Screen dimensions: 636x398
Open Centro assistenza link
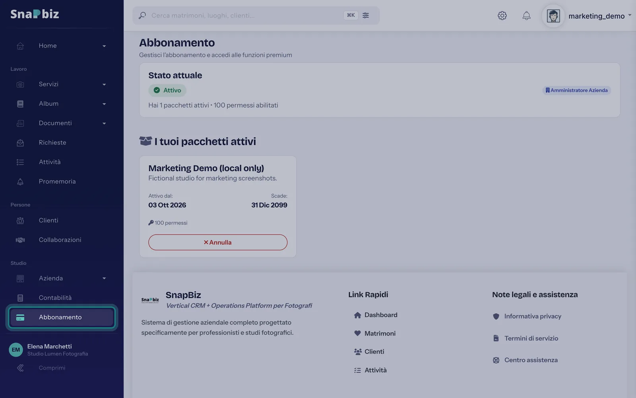[x=525, y=360]
